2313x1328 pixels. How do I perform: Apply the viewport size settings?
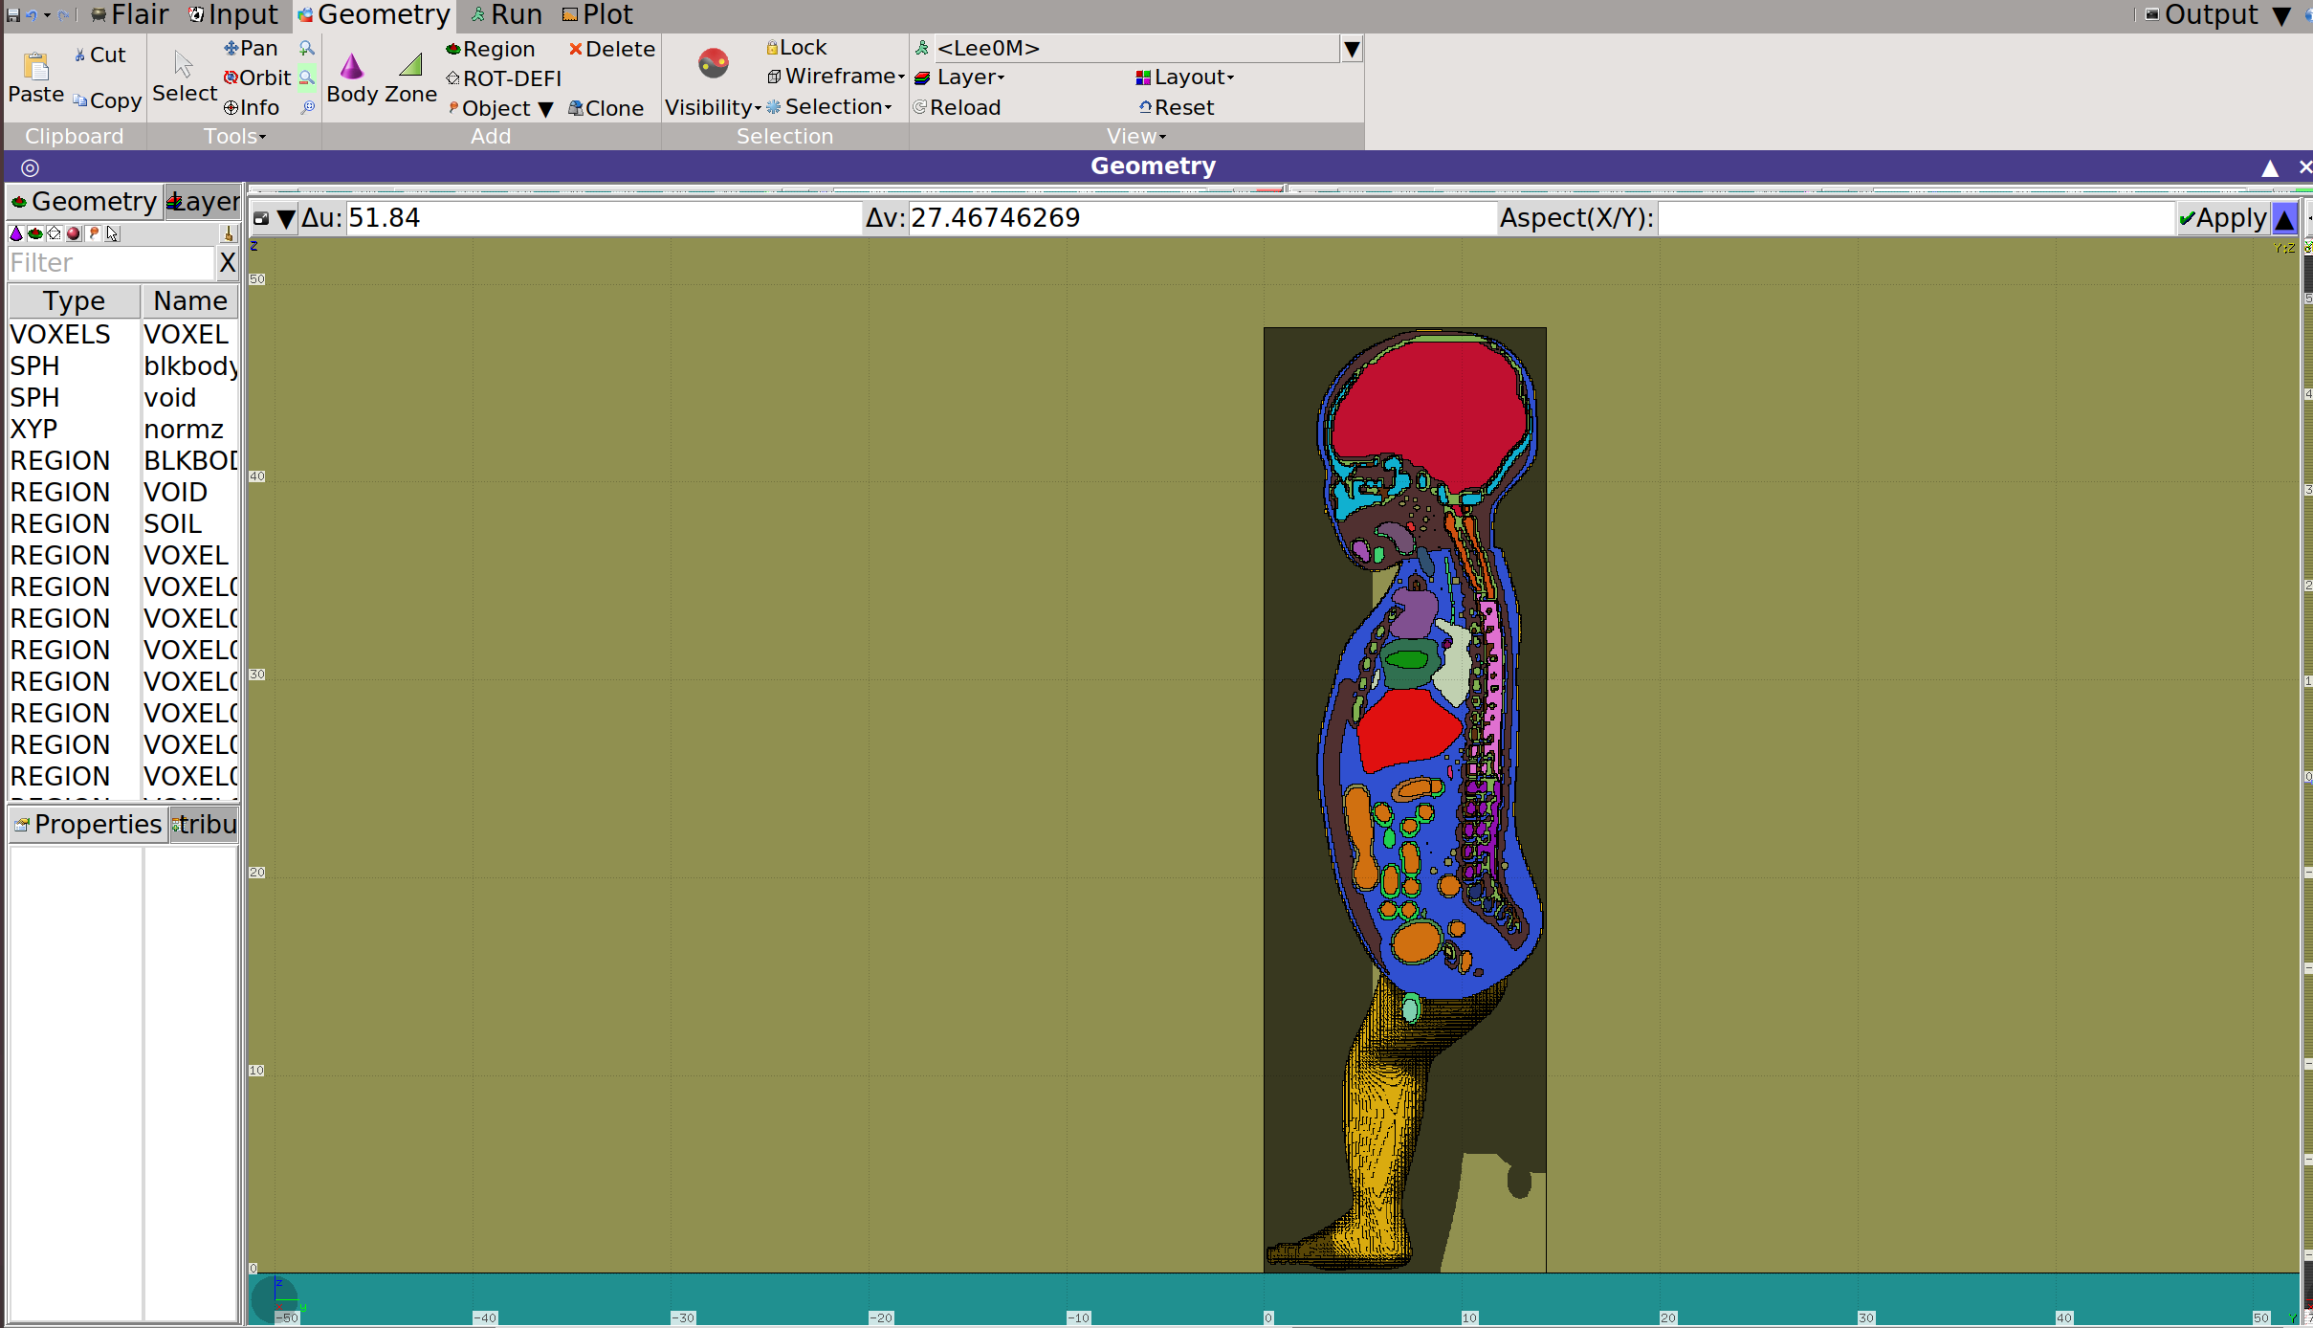click(2223, 218)
